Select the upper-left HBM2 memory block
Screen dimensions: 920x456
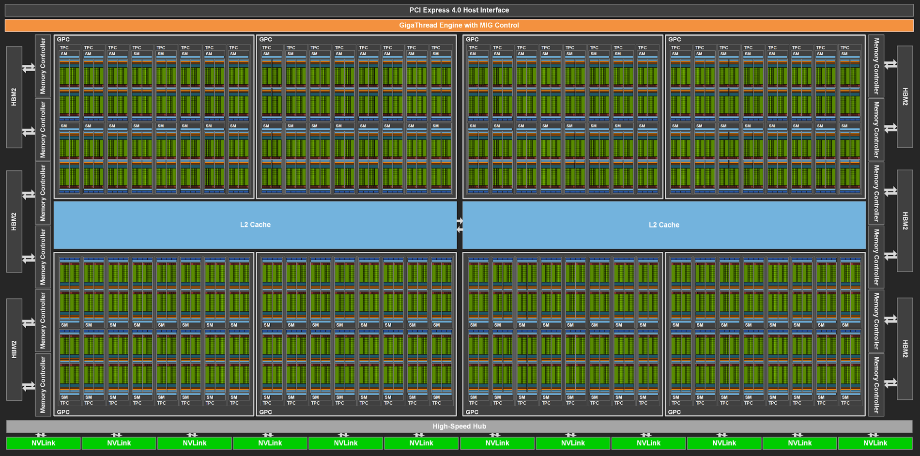[14, 97]
